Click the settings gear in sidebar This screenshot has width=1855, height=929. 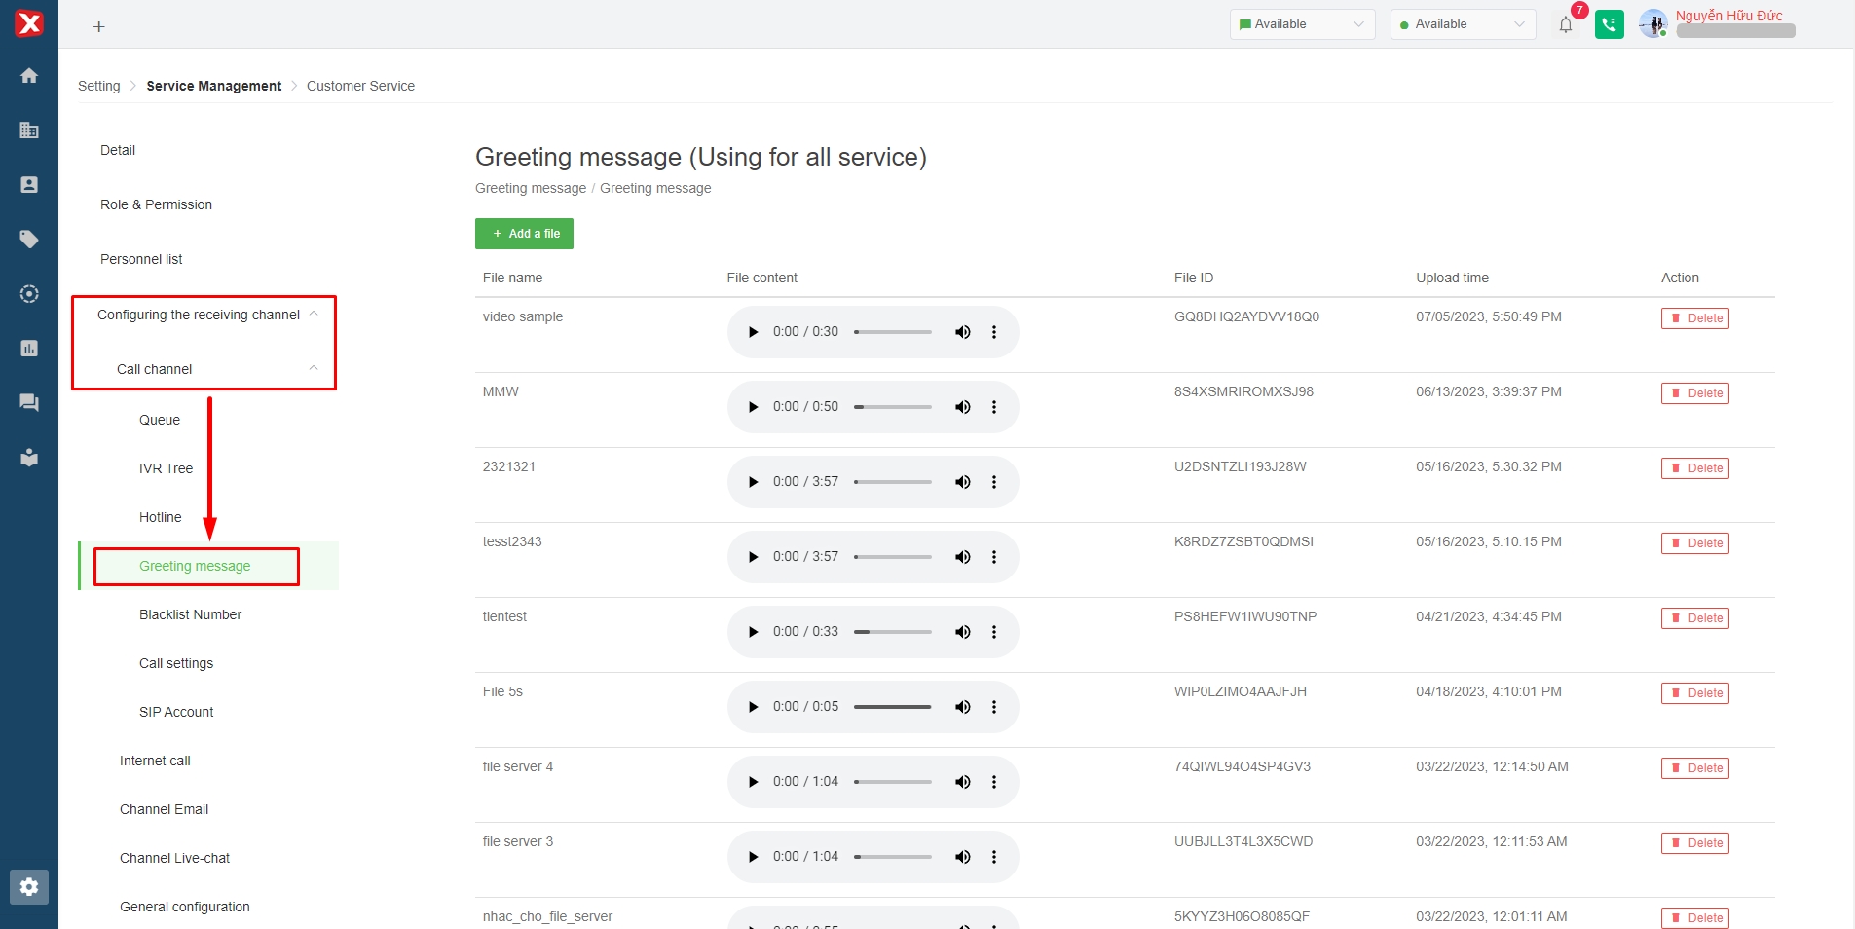[x=29, y=887]
